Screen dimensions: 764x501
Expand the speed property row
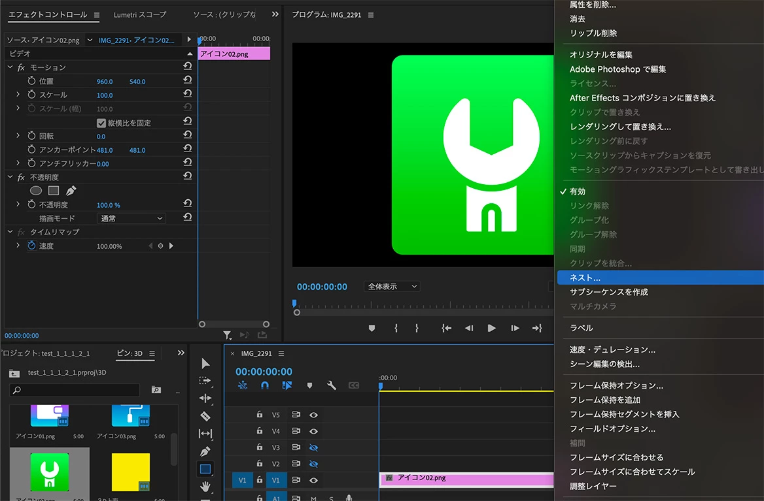[18, 246]
